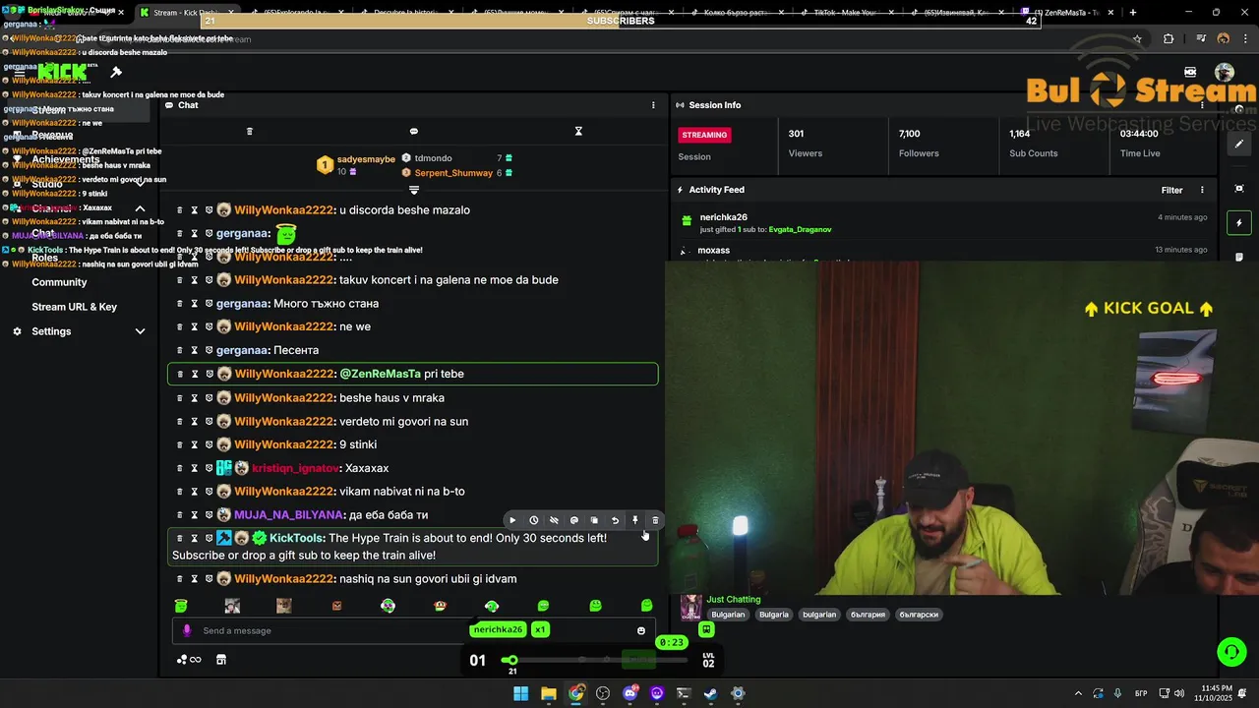Open Achievements in the sidebar
The height and width of the screenshot is (708, 1259).
65,159
